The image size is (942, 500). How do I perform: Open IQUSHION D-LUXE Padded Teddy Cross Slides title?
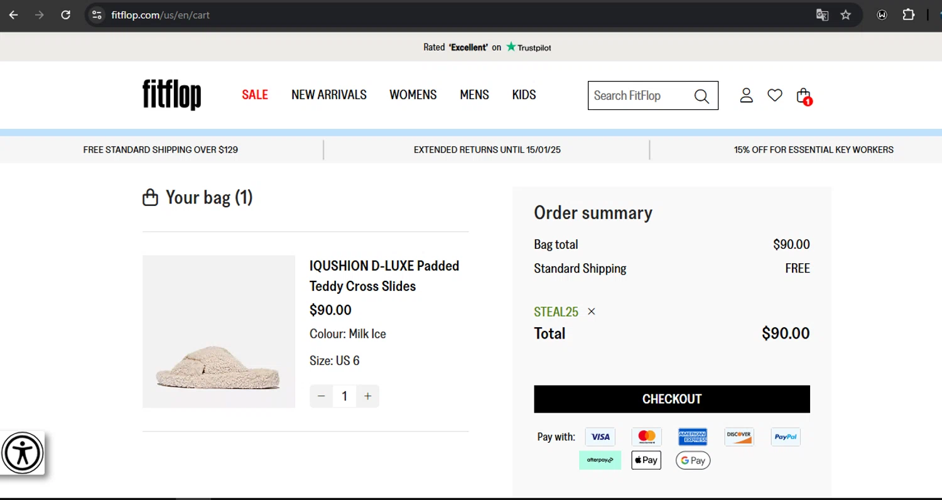pyautogui.click(x=384, y=276)
